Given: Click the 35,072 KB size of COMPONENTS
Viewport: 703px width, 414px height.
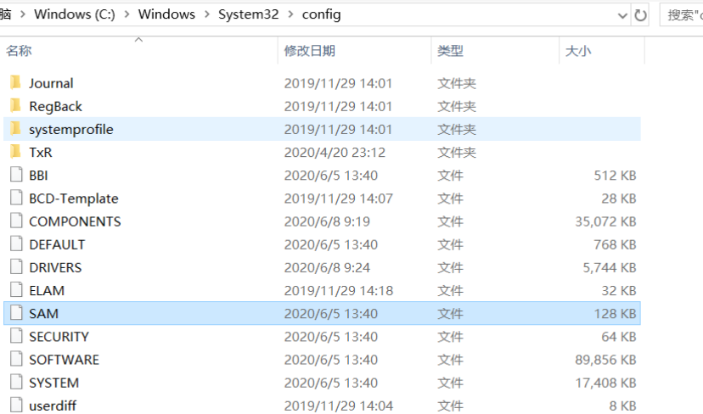Looking at the screenshot, I should tap(605, 221).
